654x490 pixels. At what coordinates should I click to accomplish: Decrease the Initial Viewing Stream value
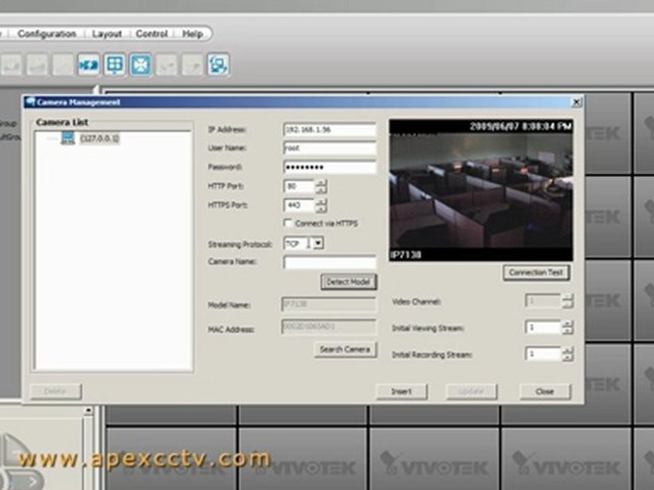pyautogui.click(x=567, y=331)
